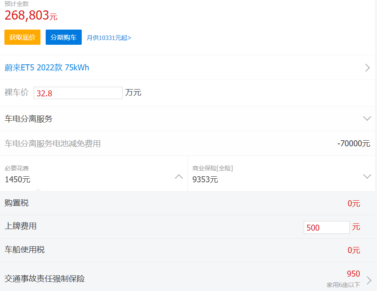This screenshot has height=291, width=377.
Task: Click the 购置税 row label
Action: pyautogui.click(x=16, y=203)
